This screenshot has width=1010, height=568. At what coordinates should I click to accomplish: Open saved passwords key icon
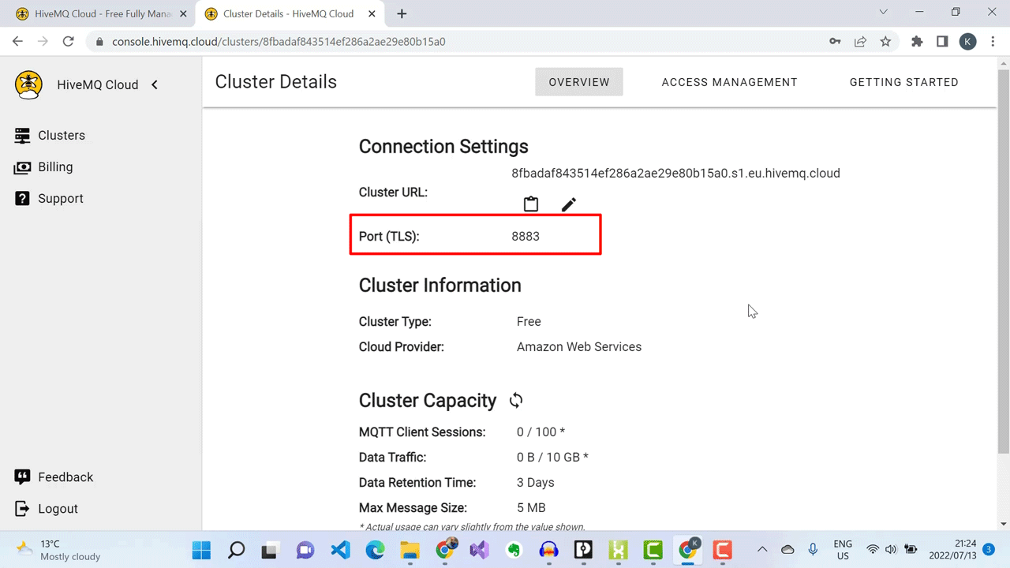[835, 42]
